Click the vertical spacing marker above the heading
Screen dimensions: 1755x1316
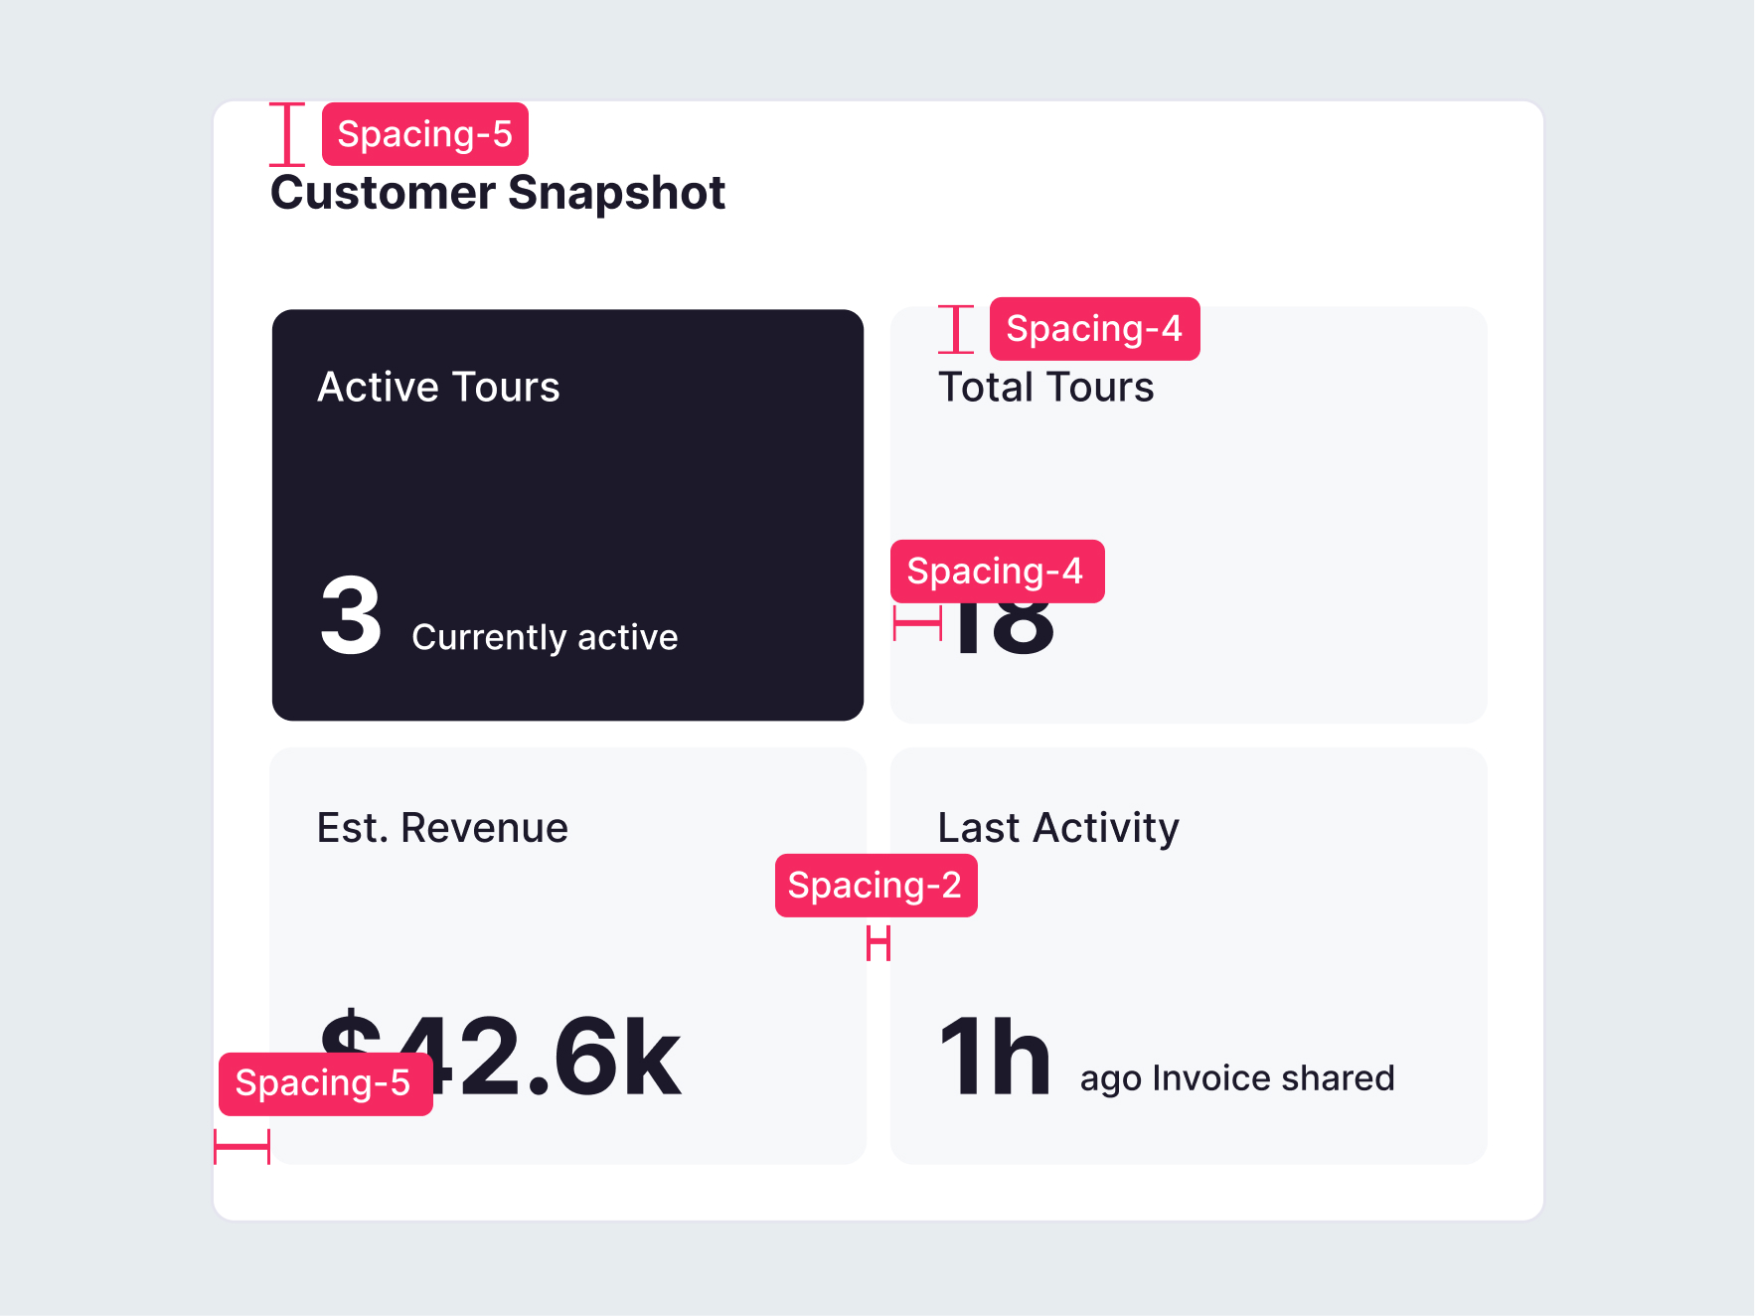[287, 134]
